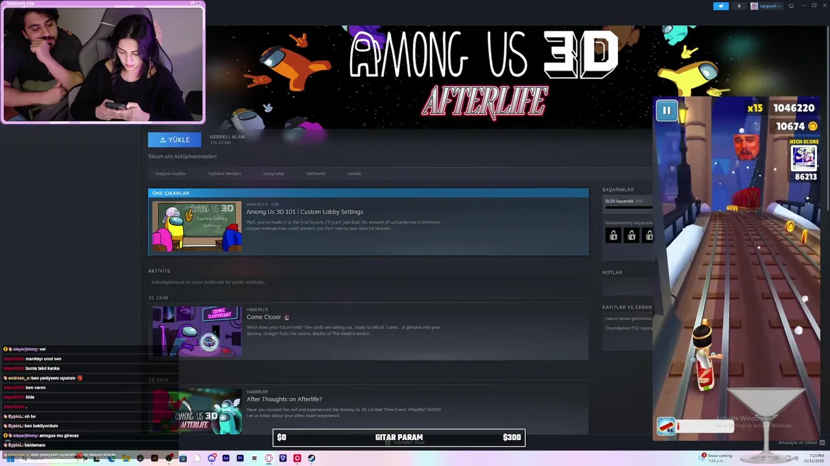
Task: Click the YÜKLE install button
Action: [174, 140]
